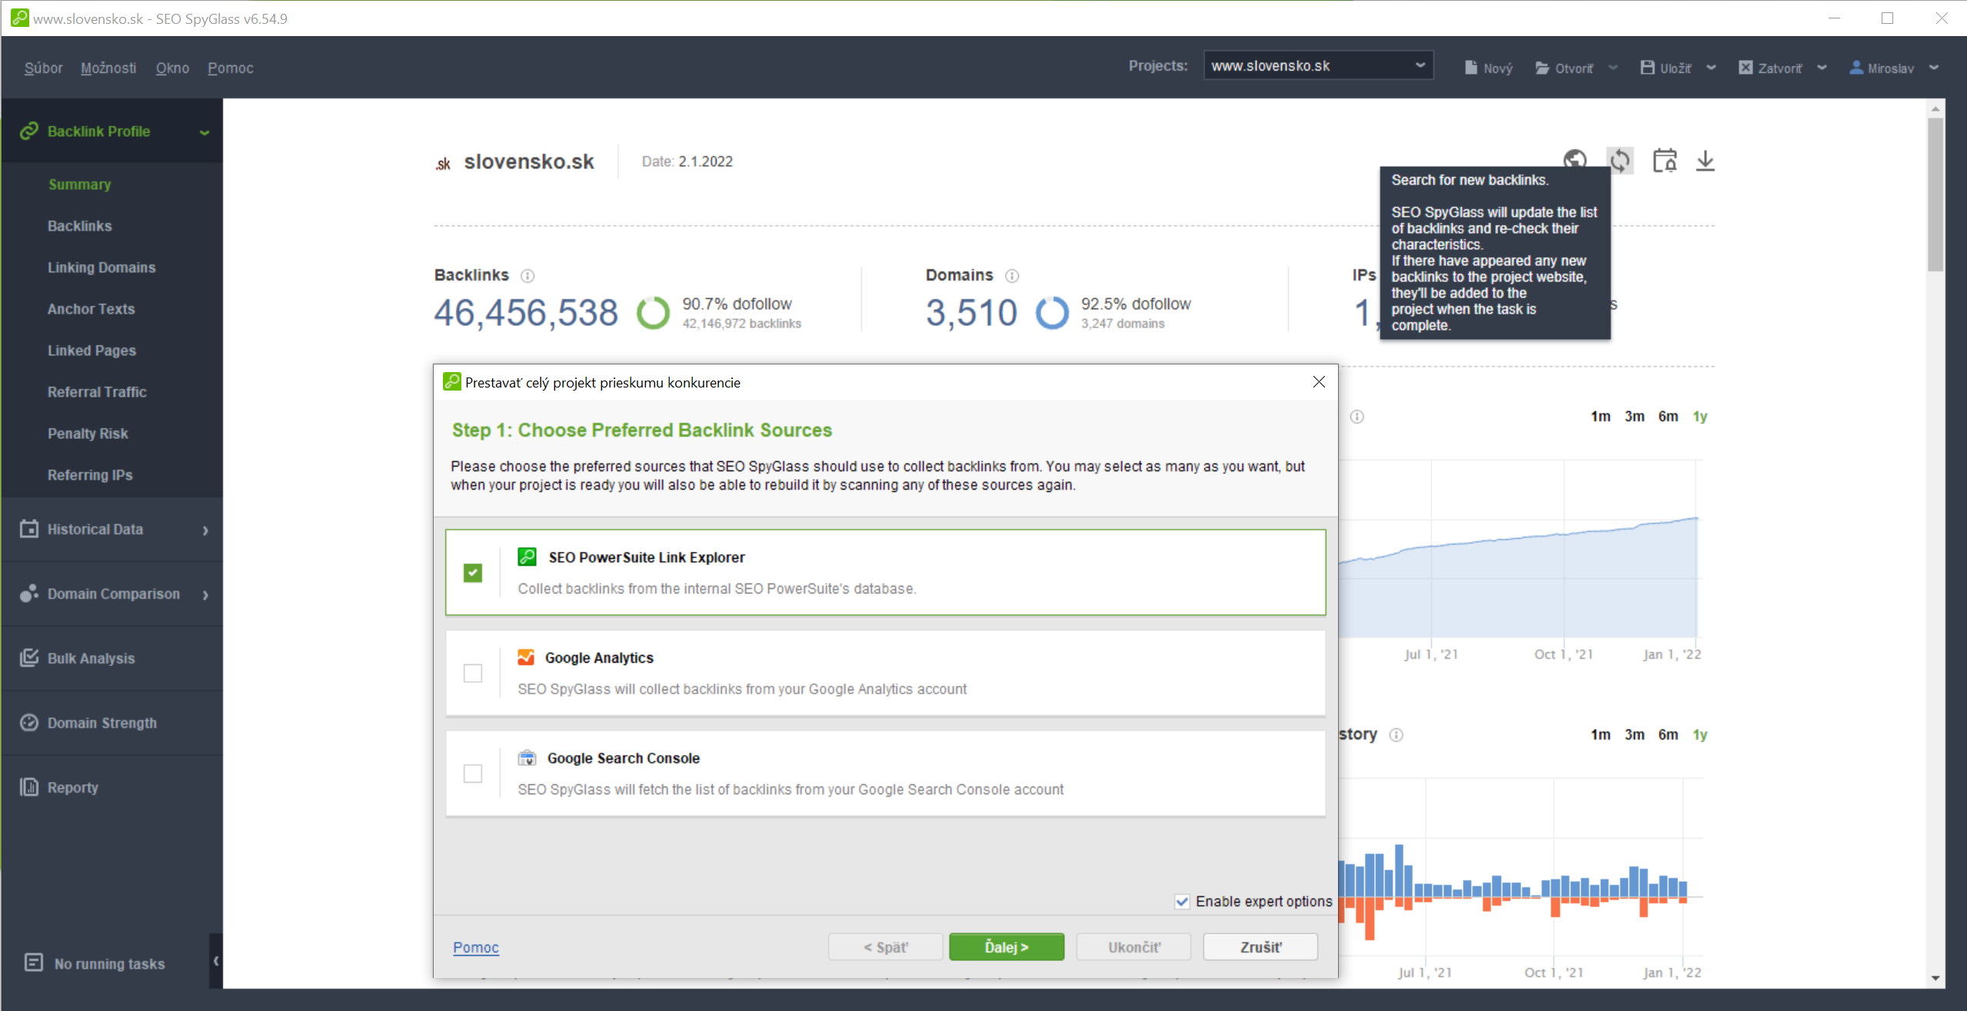Expand the Historical Data chevron
This screenshot has height=1011, width=1967.
205,530
